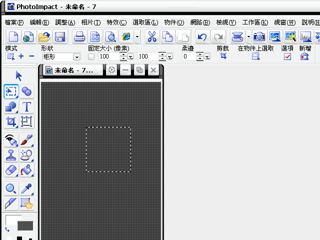
Task: Select the Crop tool in the toolbox
Action: point(11,121)
